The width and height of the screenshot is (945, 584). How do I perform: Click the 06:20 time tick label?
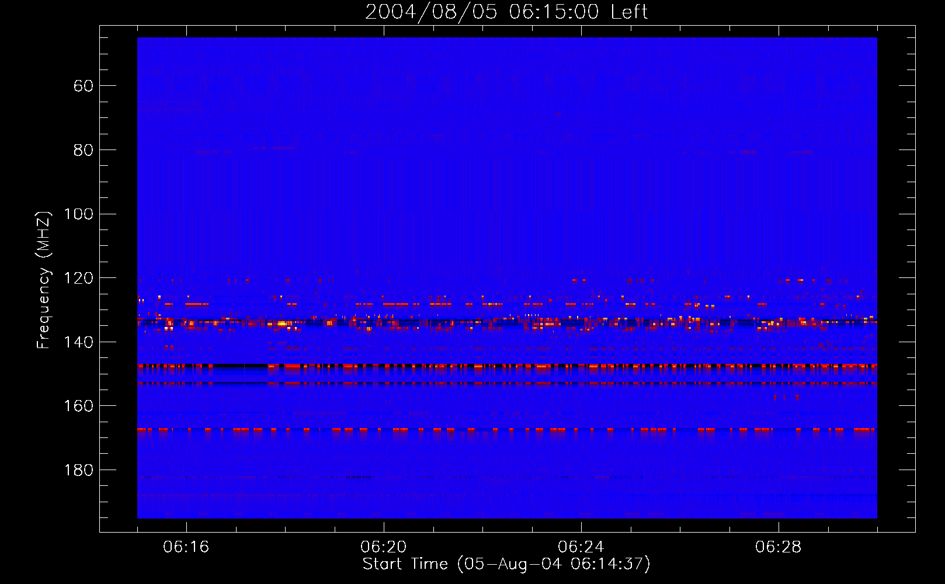click(x=384, y=547)
